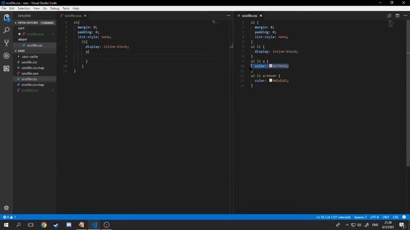Click the volume icon in system tray
Viewport: 410px width, 230px height.
(359, 225)
